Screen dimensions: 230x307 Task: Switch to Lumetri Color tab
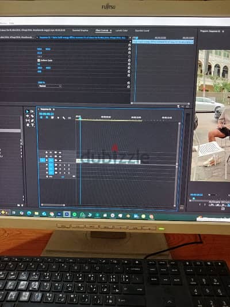click(x=121, y=31)
